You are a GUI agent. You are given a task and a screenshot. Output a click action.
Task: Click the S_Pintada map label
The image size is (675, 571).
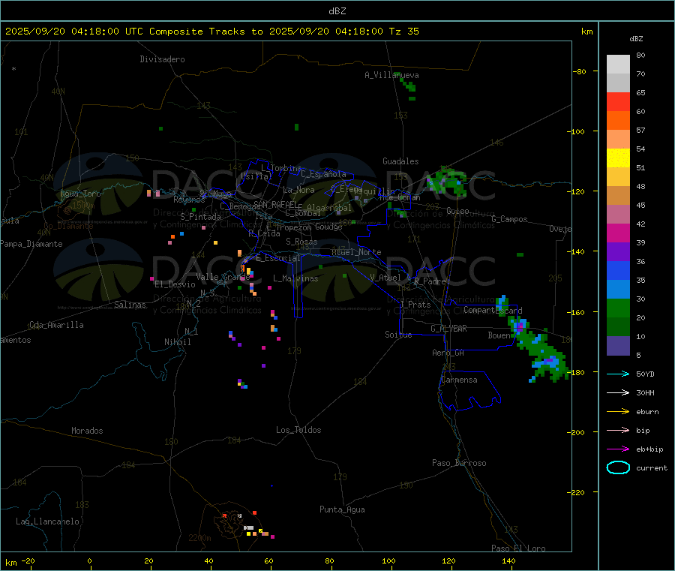coord(200,217)
